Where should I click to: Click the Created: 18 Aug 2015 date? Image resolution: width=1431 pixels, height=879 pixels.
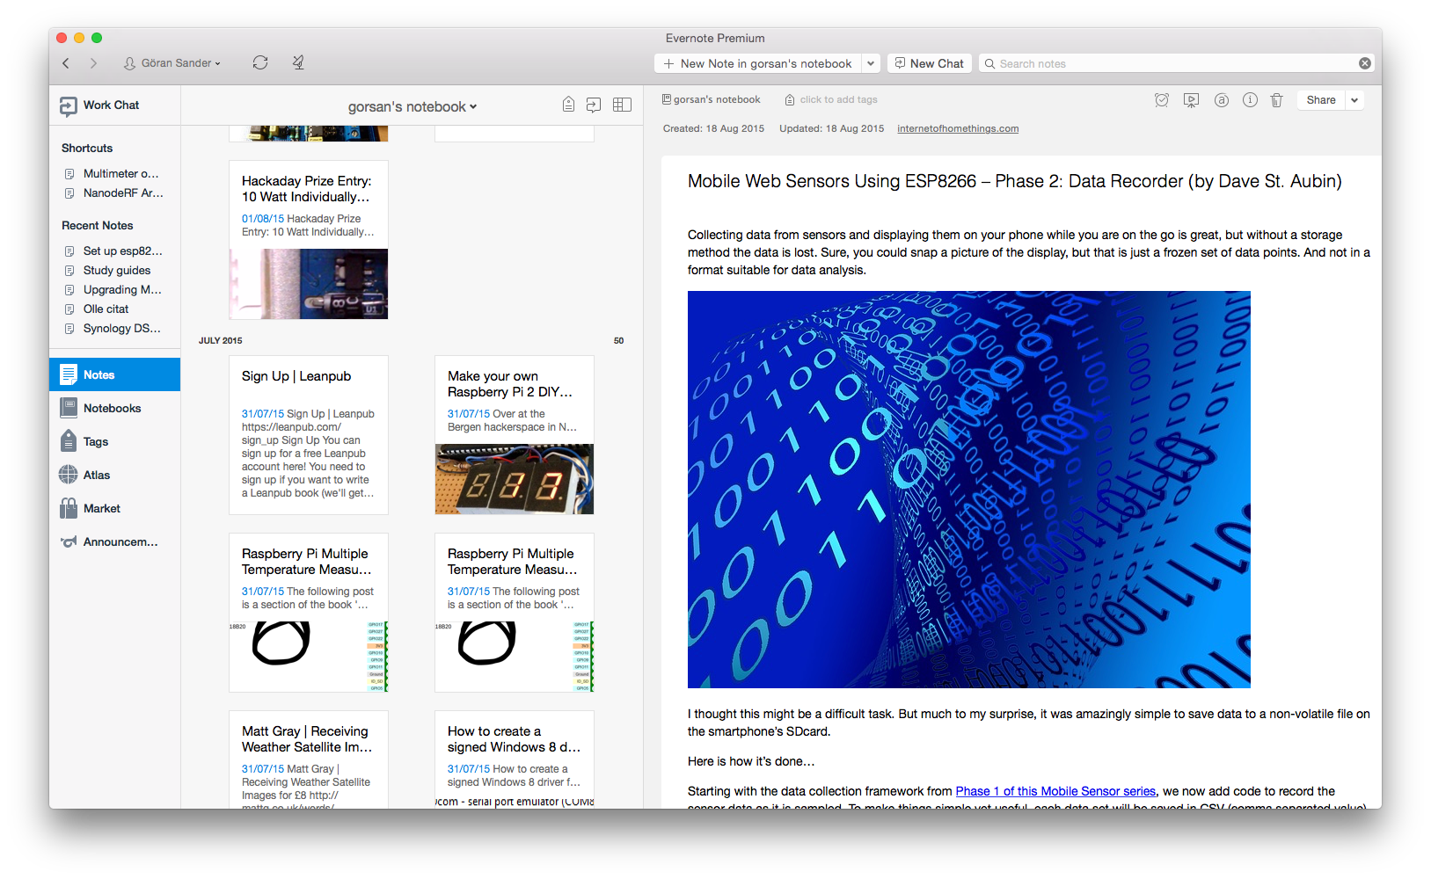pos(713,128)
